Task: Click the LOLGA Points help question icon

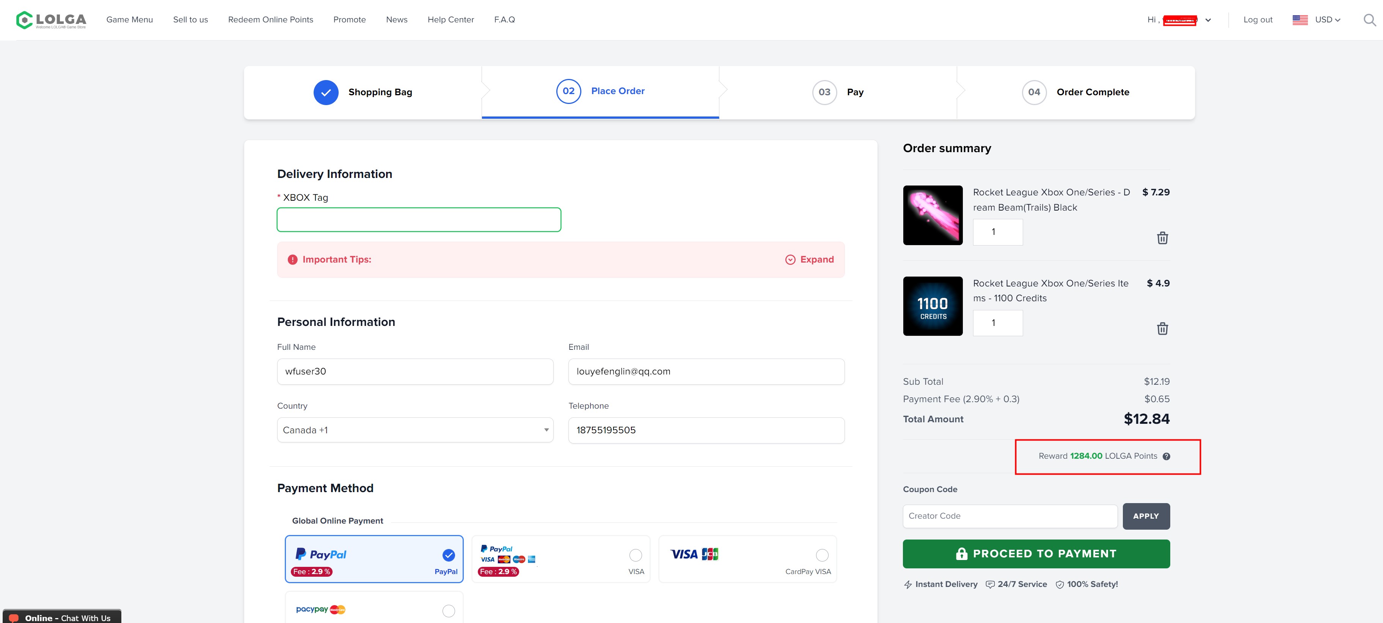Action: coord(1166,456)
